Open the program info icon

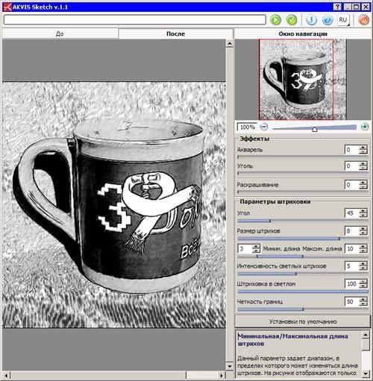point(311,19)
